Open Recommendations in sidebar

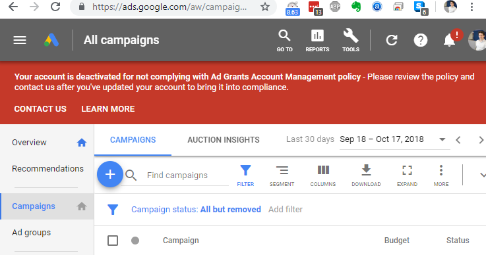pyautogui.click(x=47, y=169)
